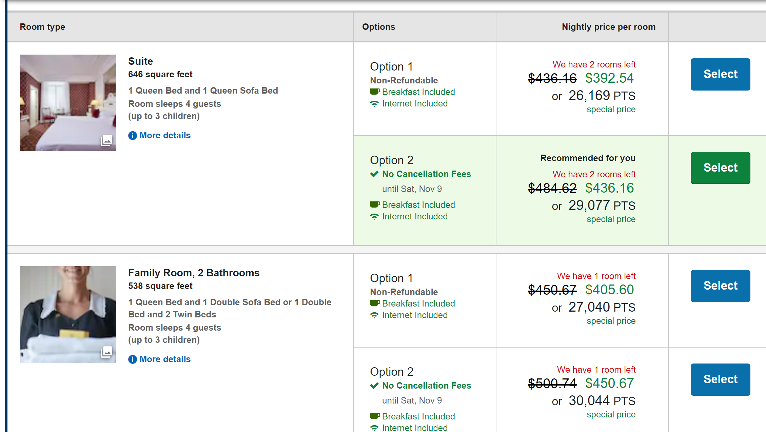This screenshot has height=432, width=766.
Task: Click breakfast cup icon in Suite Option 1
Action: 374,92
